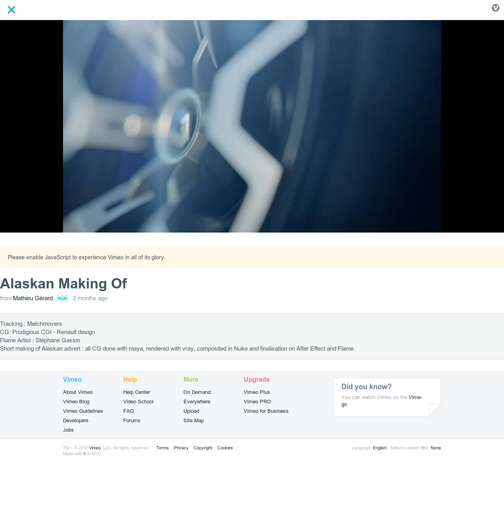Click the Help footer column heading
The width and height of the screenshot is (504, 519).
click(130, 379)
